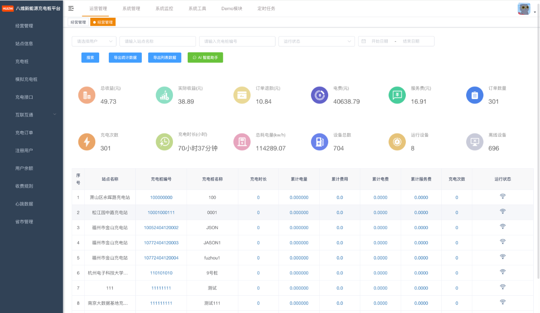Click the wifi status icon in row 1
The height and width of the screenshot is (313, 540).
coord(502,197)
